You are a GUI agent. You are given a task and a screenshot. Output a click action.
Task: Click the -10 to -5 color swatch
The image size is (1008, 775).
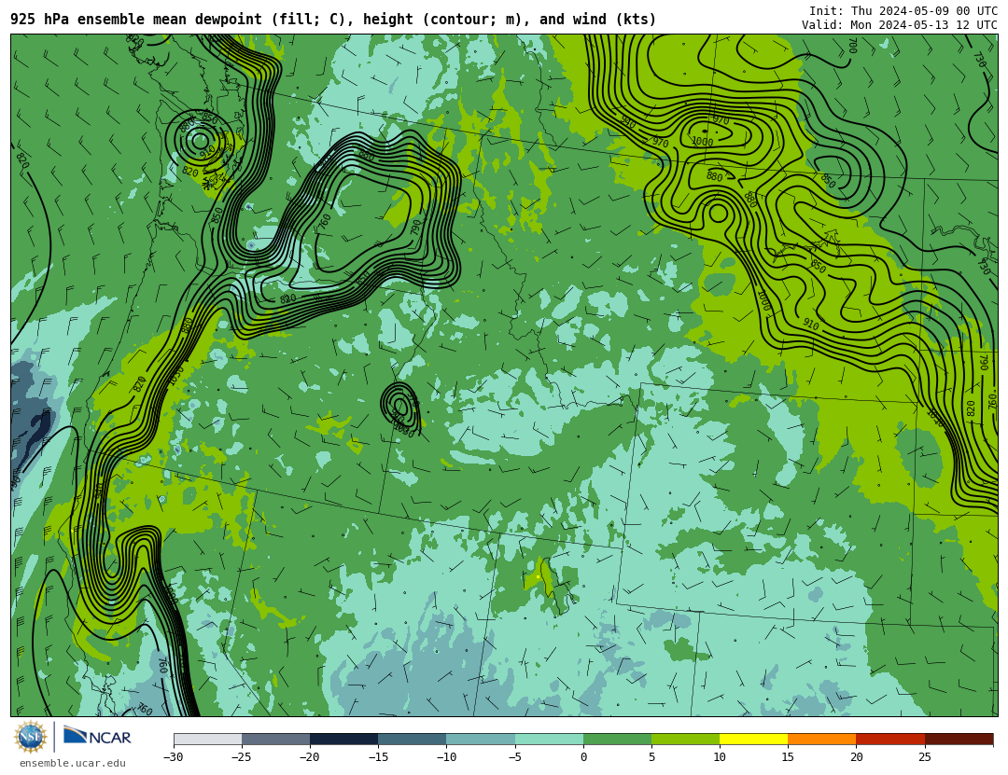tap(481, 739)
